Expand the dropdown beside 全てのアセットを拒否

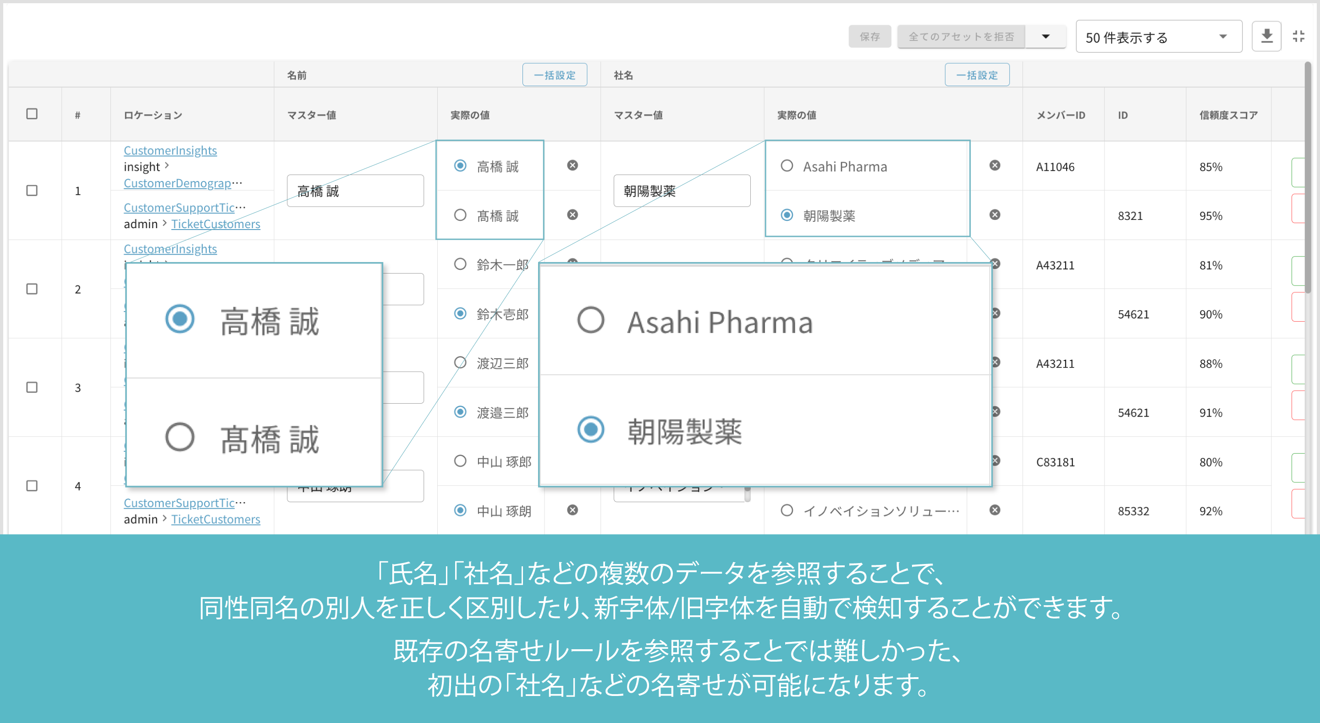1045,36
